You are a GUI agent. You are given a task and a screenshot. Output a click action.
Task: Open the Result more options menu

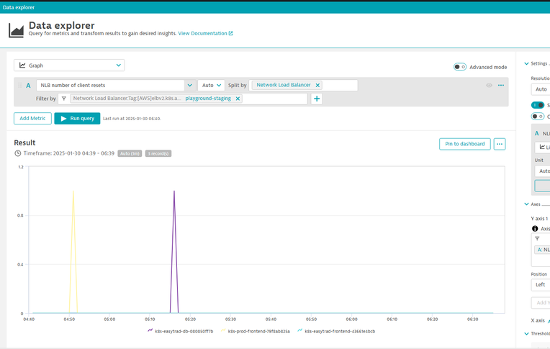[500, 144]
